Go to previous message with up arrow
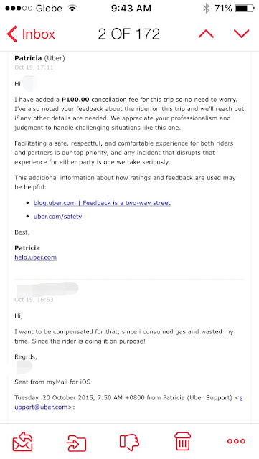259x459 pixels. point(206,34)
